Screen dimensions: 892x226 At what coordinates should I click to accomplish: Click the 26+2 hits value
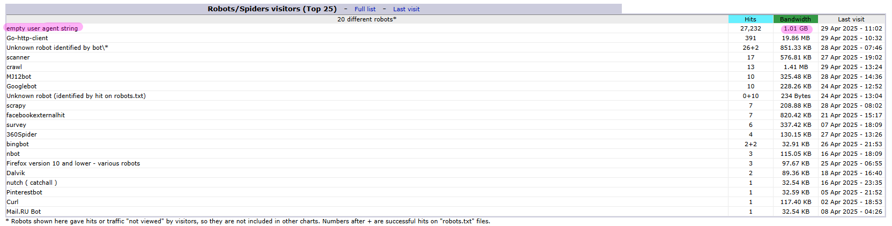pyautogui.click(x=750, y=48)
